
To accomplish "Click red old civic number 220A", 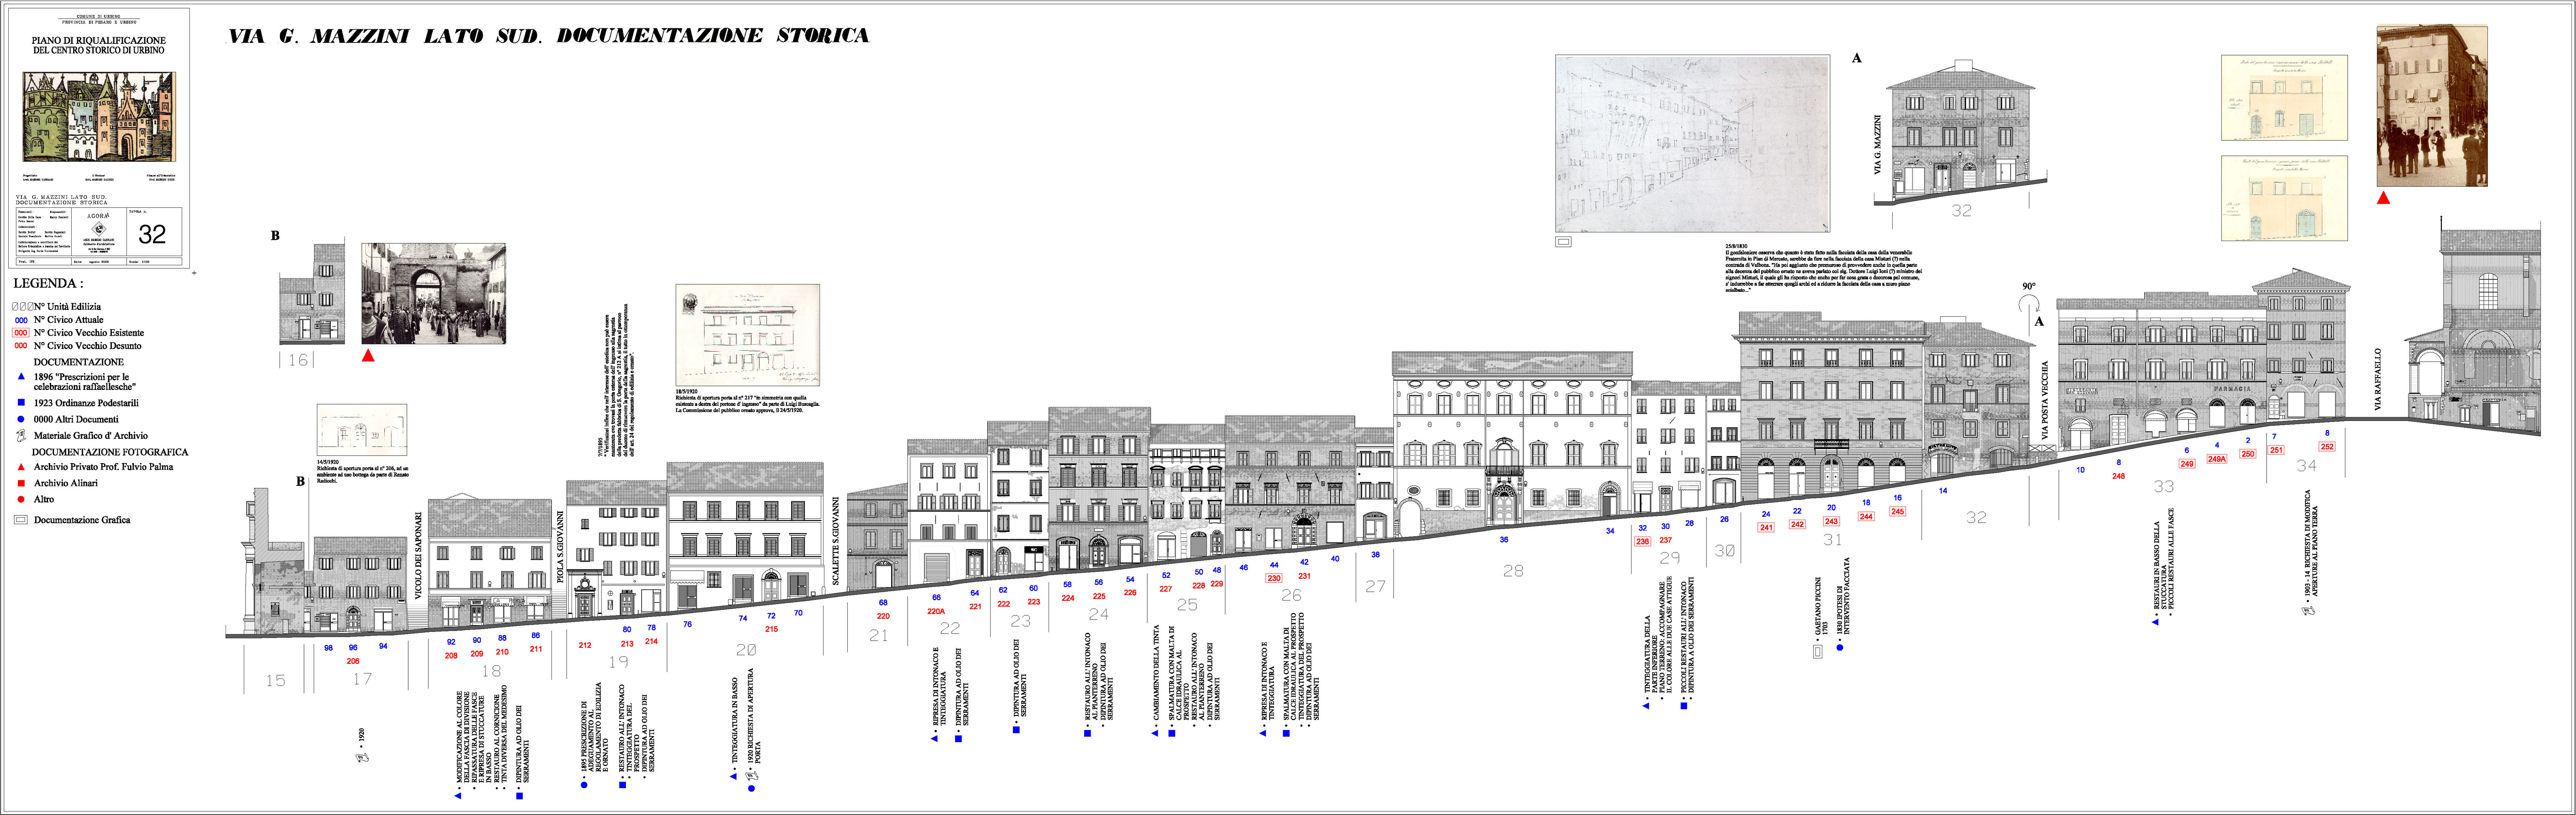I will [x=936, y=611].
